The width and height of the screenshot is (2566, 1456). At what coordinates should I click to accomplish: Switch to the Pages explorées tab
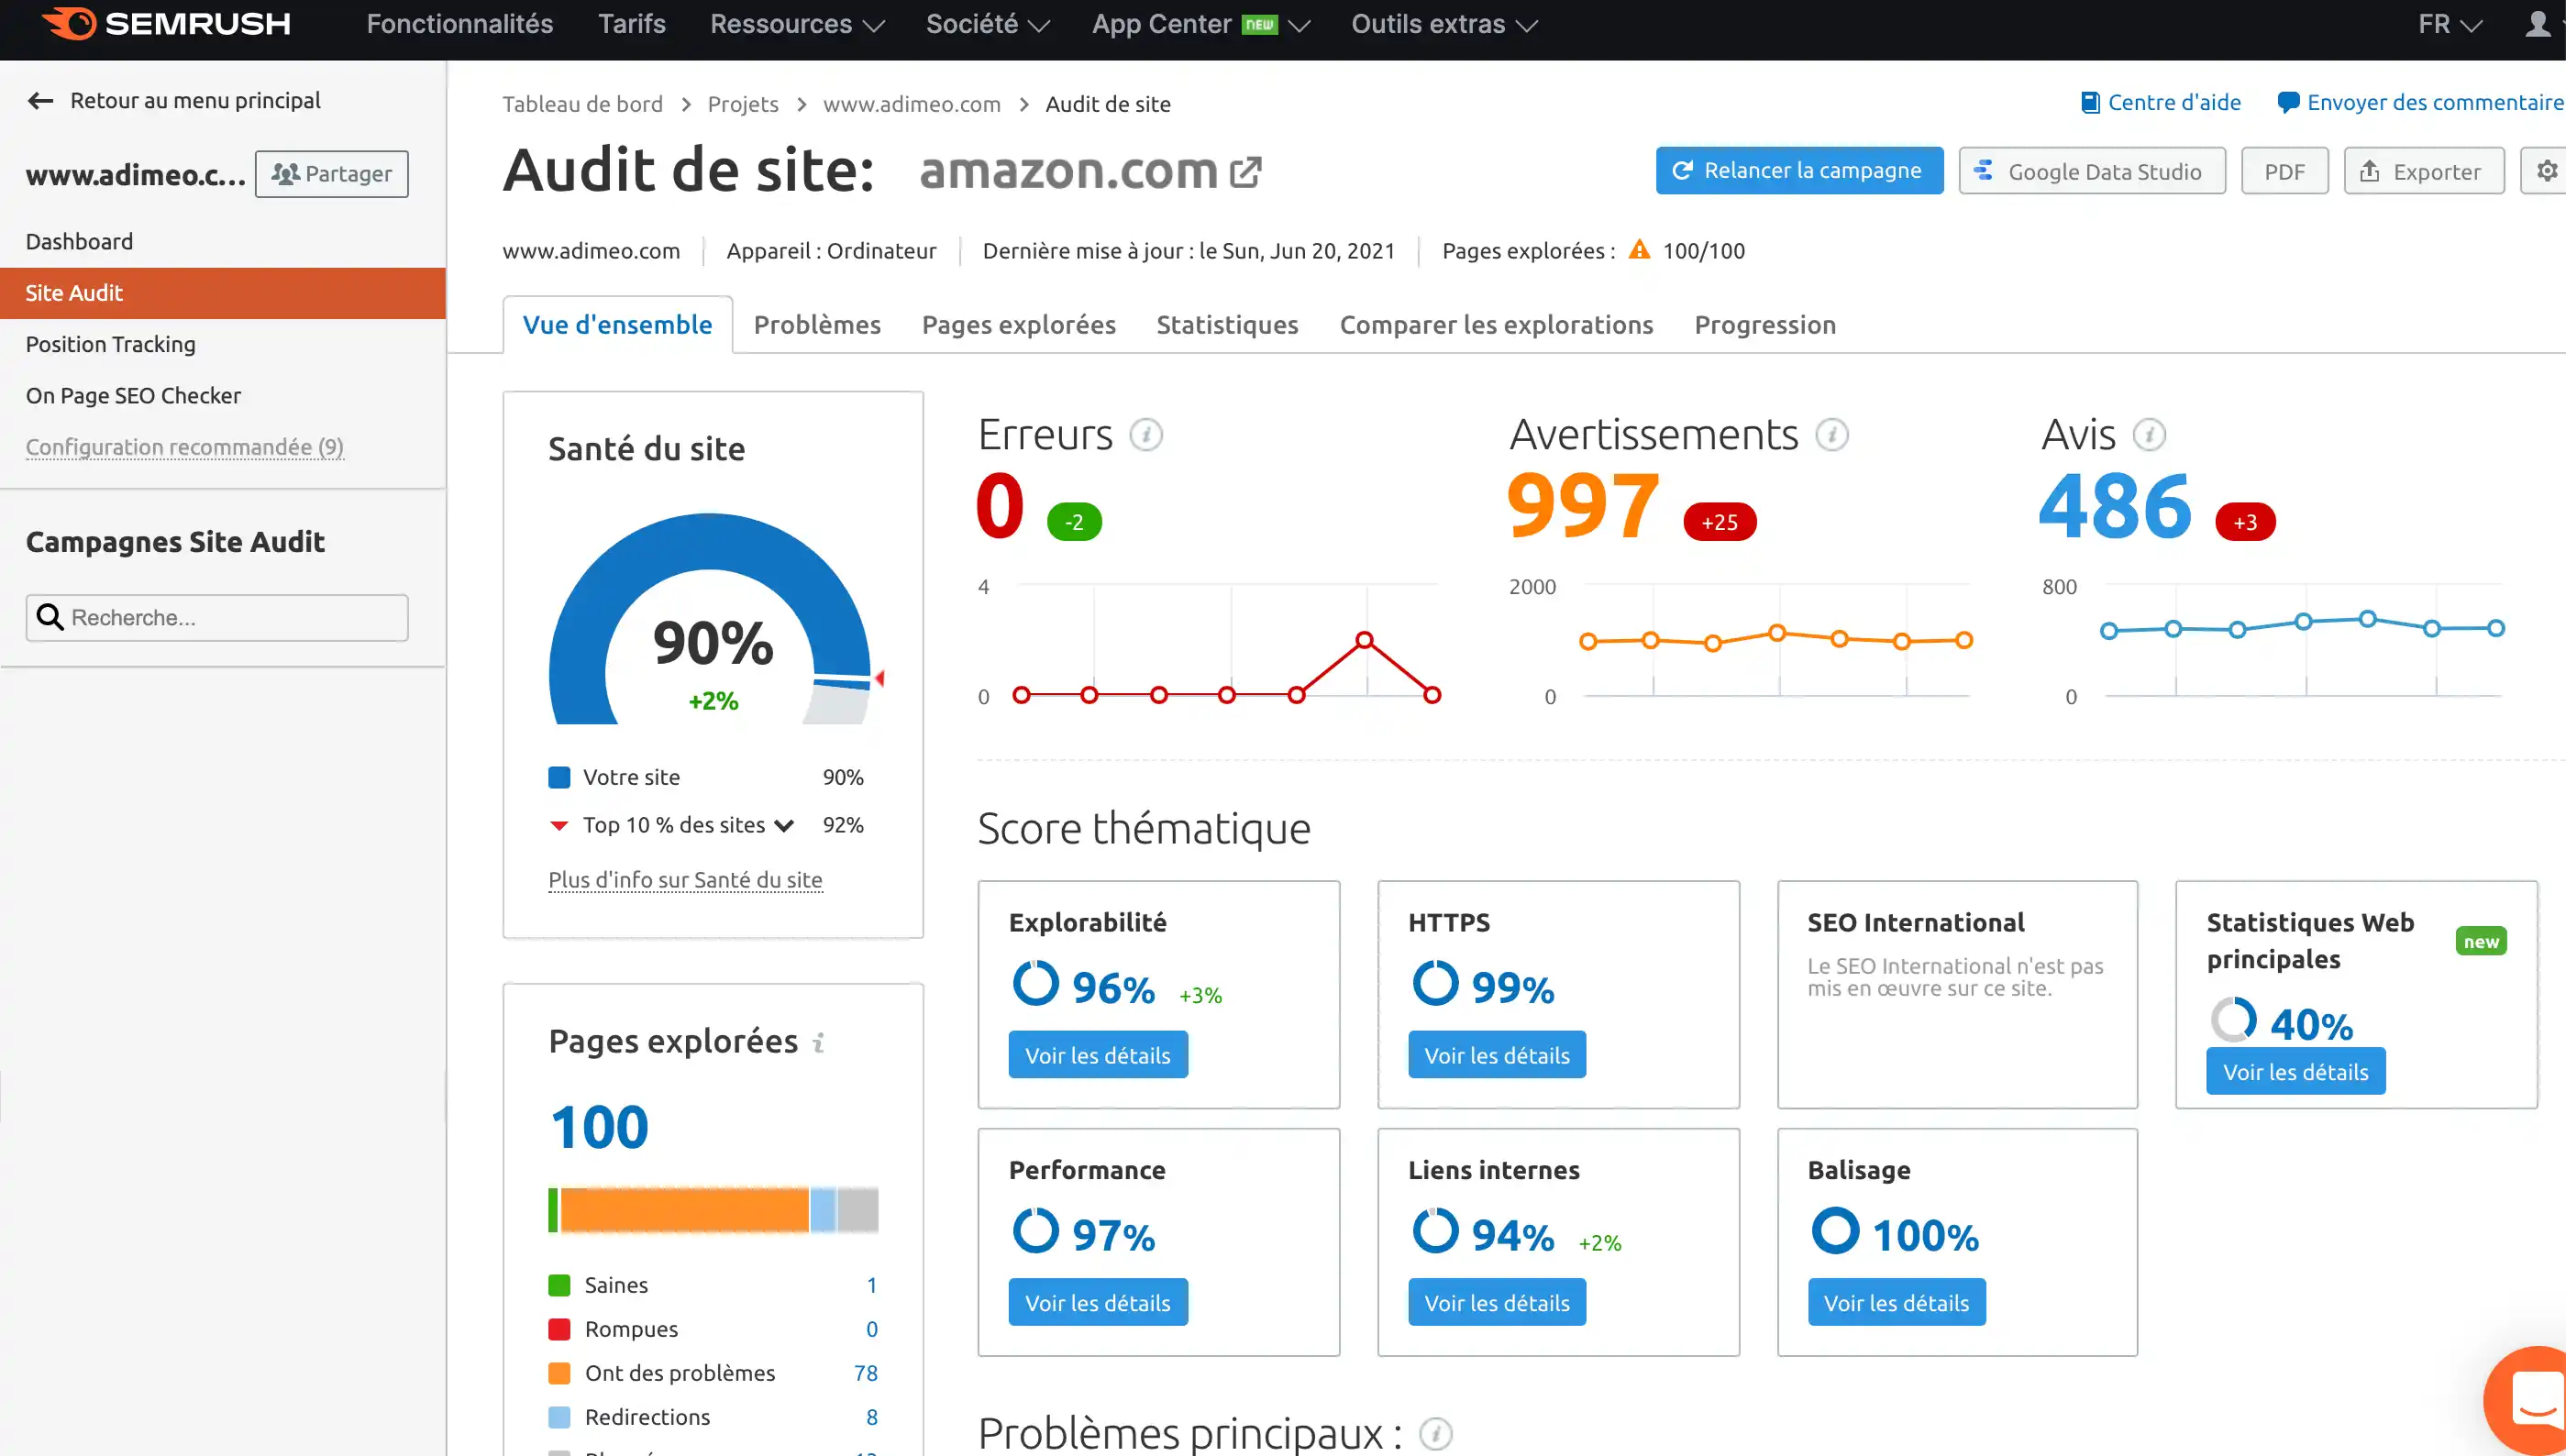(x=1018, y=325)
